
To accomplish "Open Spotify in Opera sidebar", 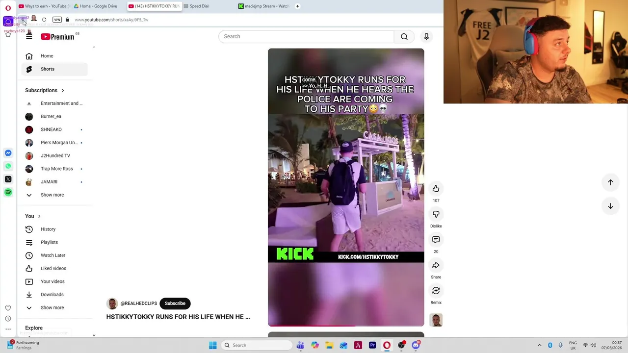I will (8, 193).
